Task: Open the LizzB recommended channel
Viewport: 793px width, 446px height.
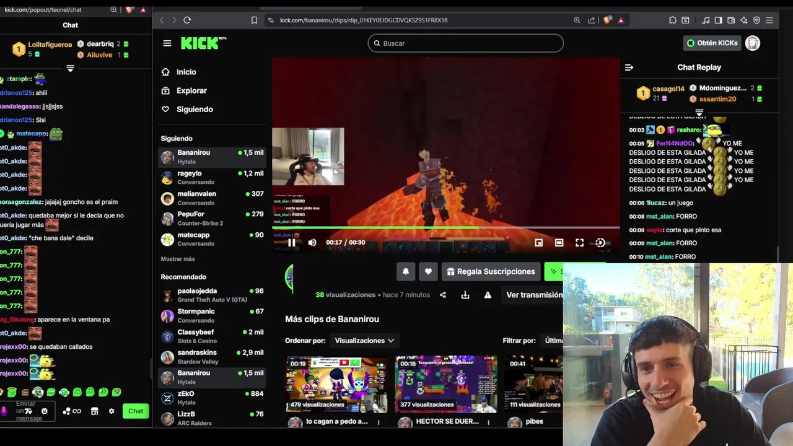Action: [x=212, y=418]
